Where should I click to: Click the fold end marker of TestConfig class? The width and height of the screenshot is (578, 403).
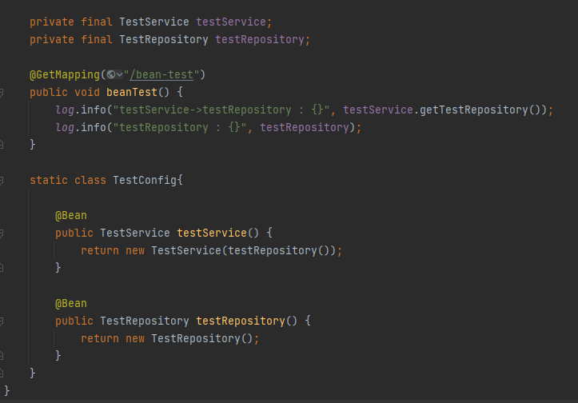click(2, 373)
